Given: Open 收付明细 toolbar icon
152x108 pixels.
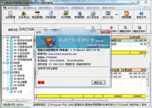Looking at the screenshot, I should point(66,15).
